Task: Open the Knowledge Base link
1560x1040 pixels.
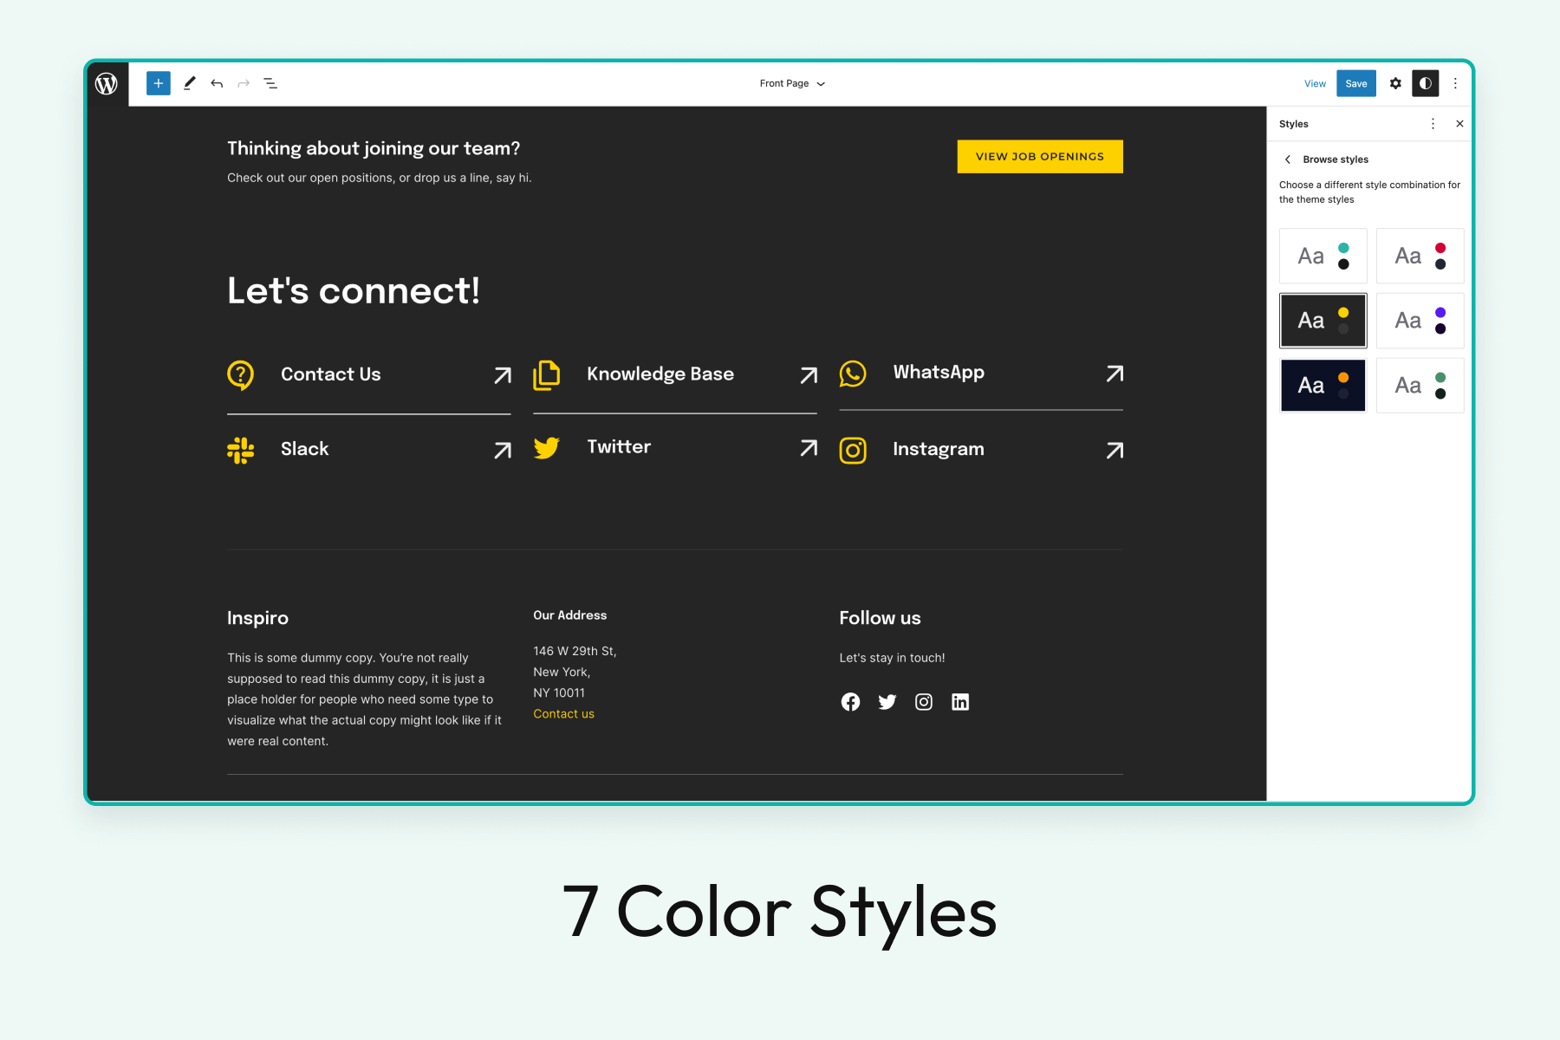Action: [660, 374]
